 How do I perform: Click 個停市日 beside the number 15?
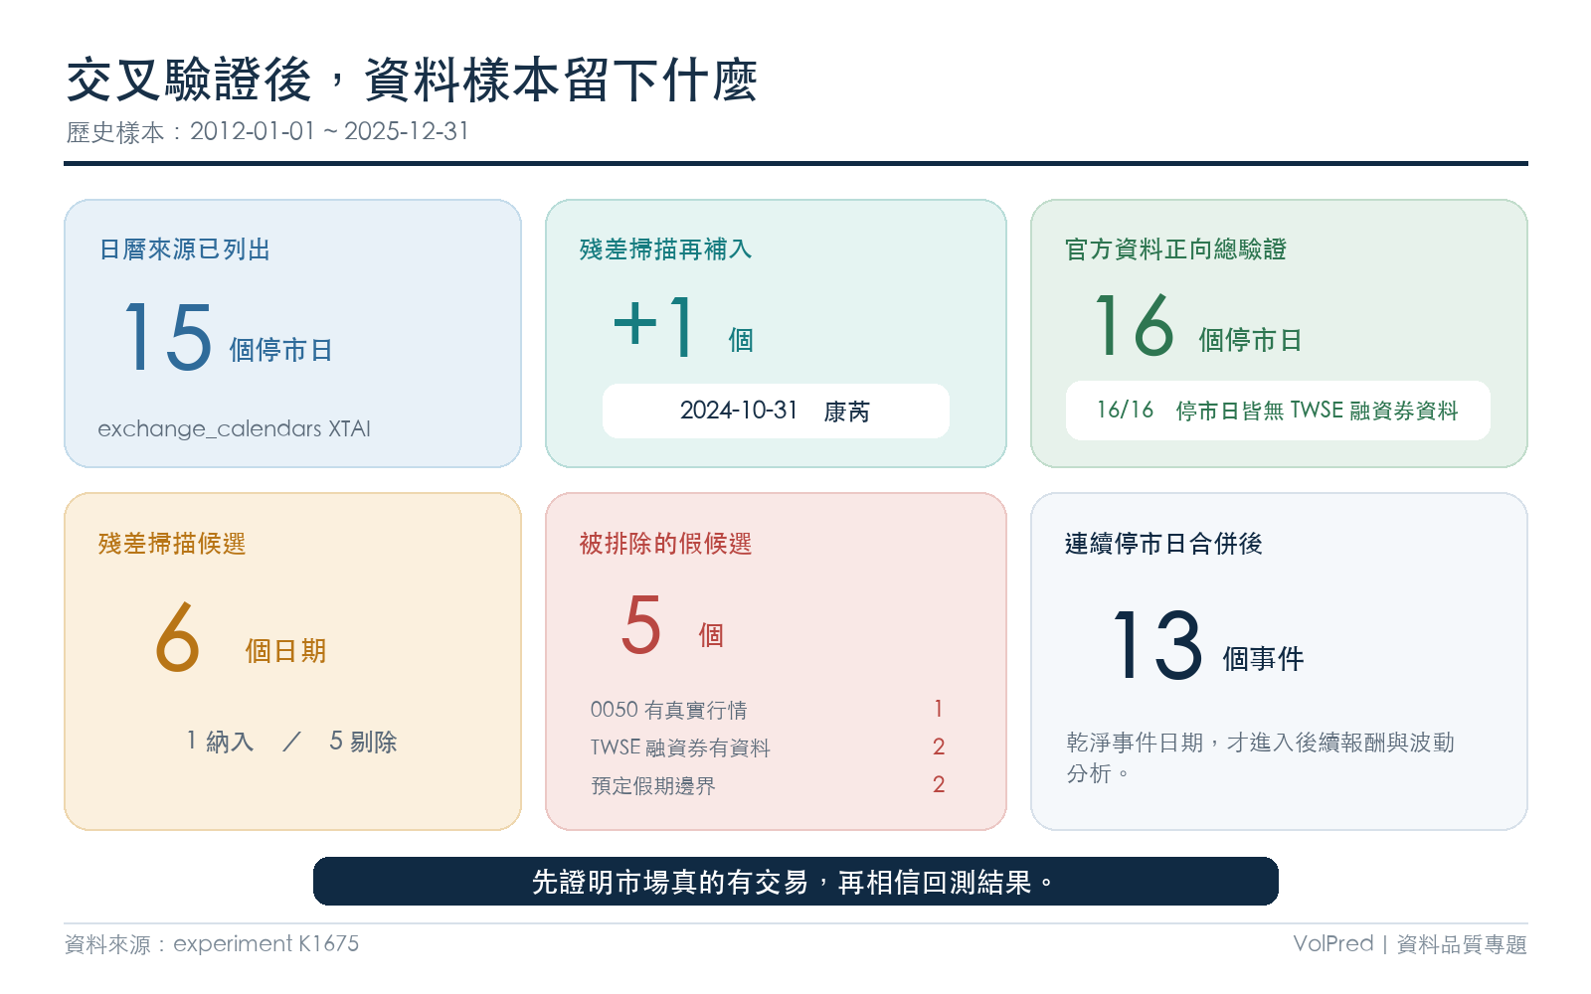click(x=280, y=350)
